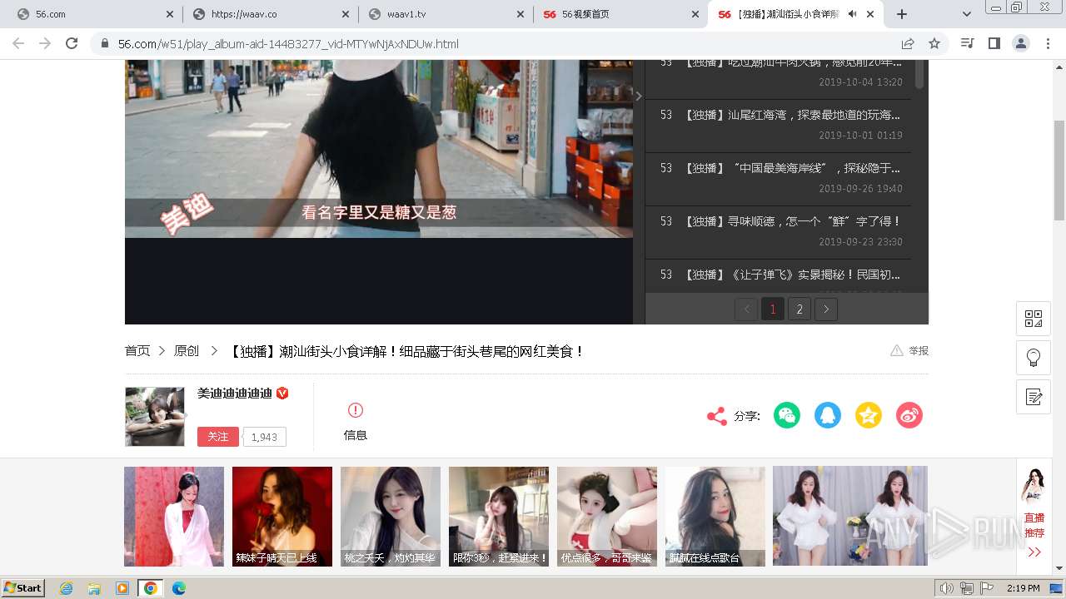Open 原创 breadcrumb link

tap(187, 351)
